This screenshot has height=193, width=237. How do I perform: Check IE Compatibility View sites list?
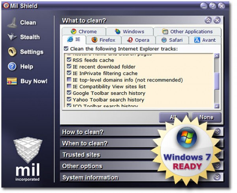[69, 86]
